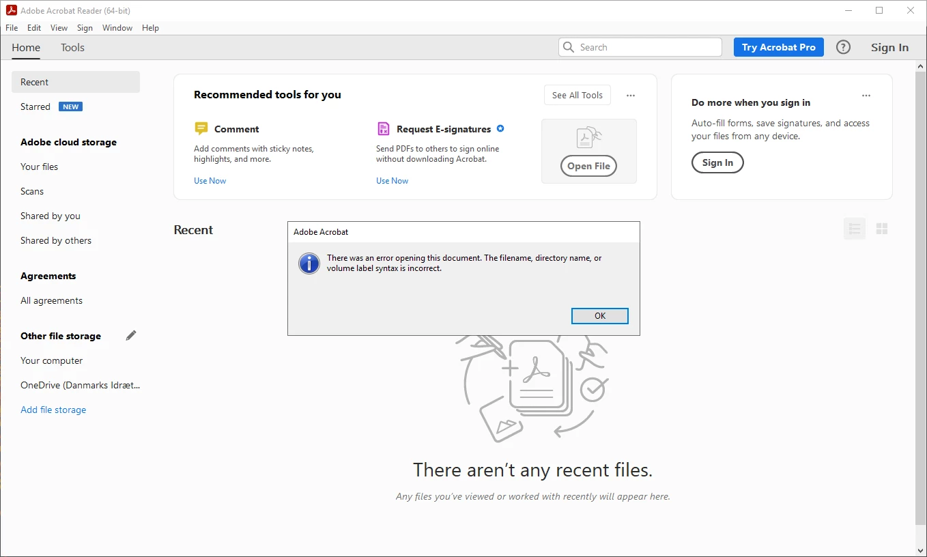Open the sign-in card more options ellipsis
This screenshot has height=557, width=927.
(866, 96)
